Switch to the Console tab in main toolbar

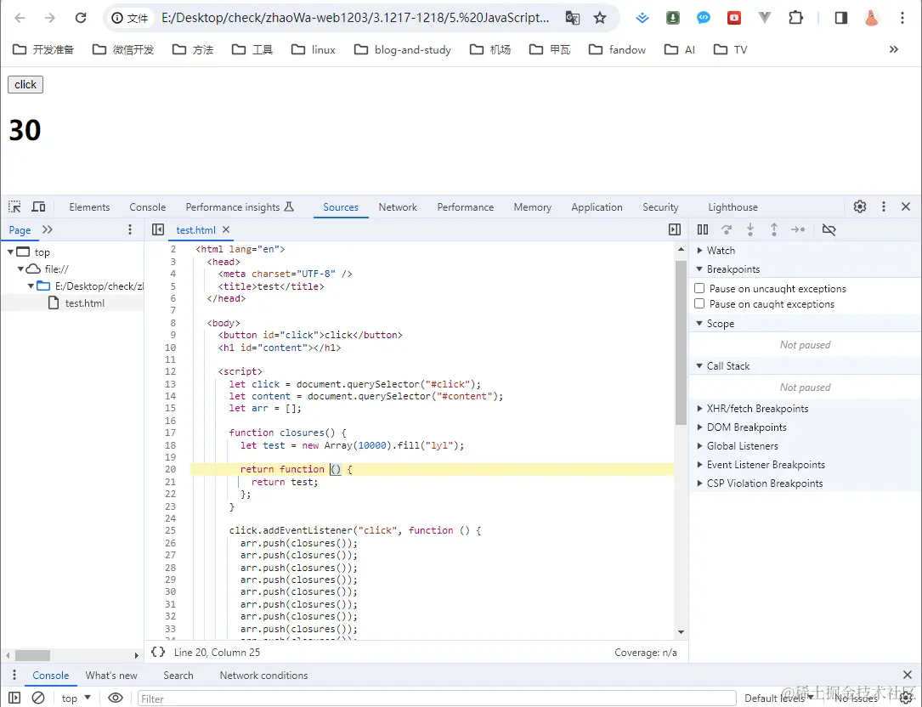(148, 207)
